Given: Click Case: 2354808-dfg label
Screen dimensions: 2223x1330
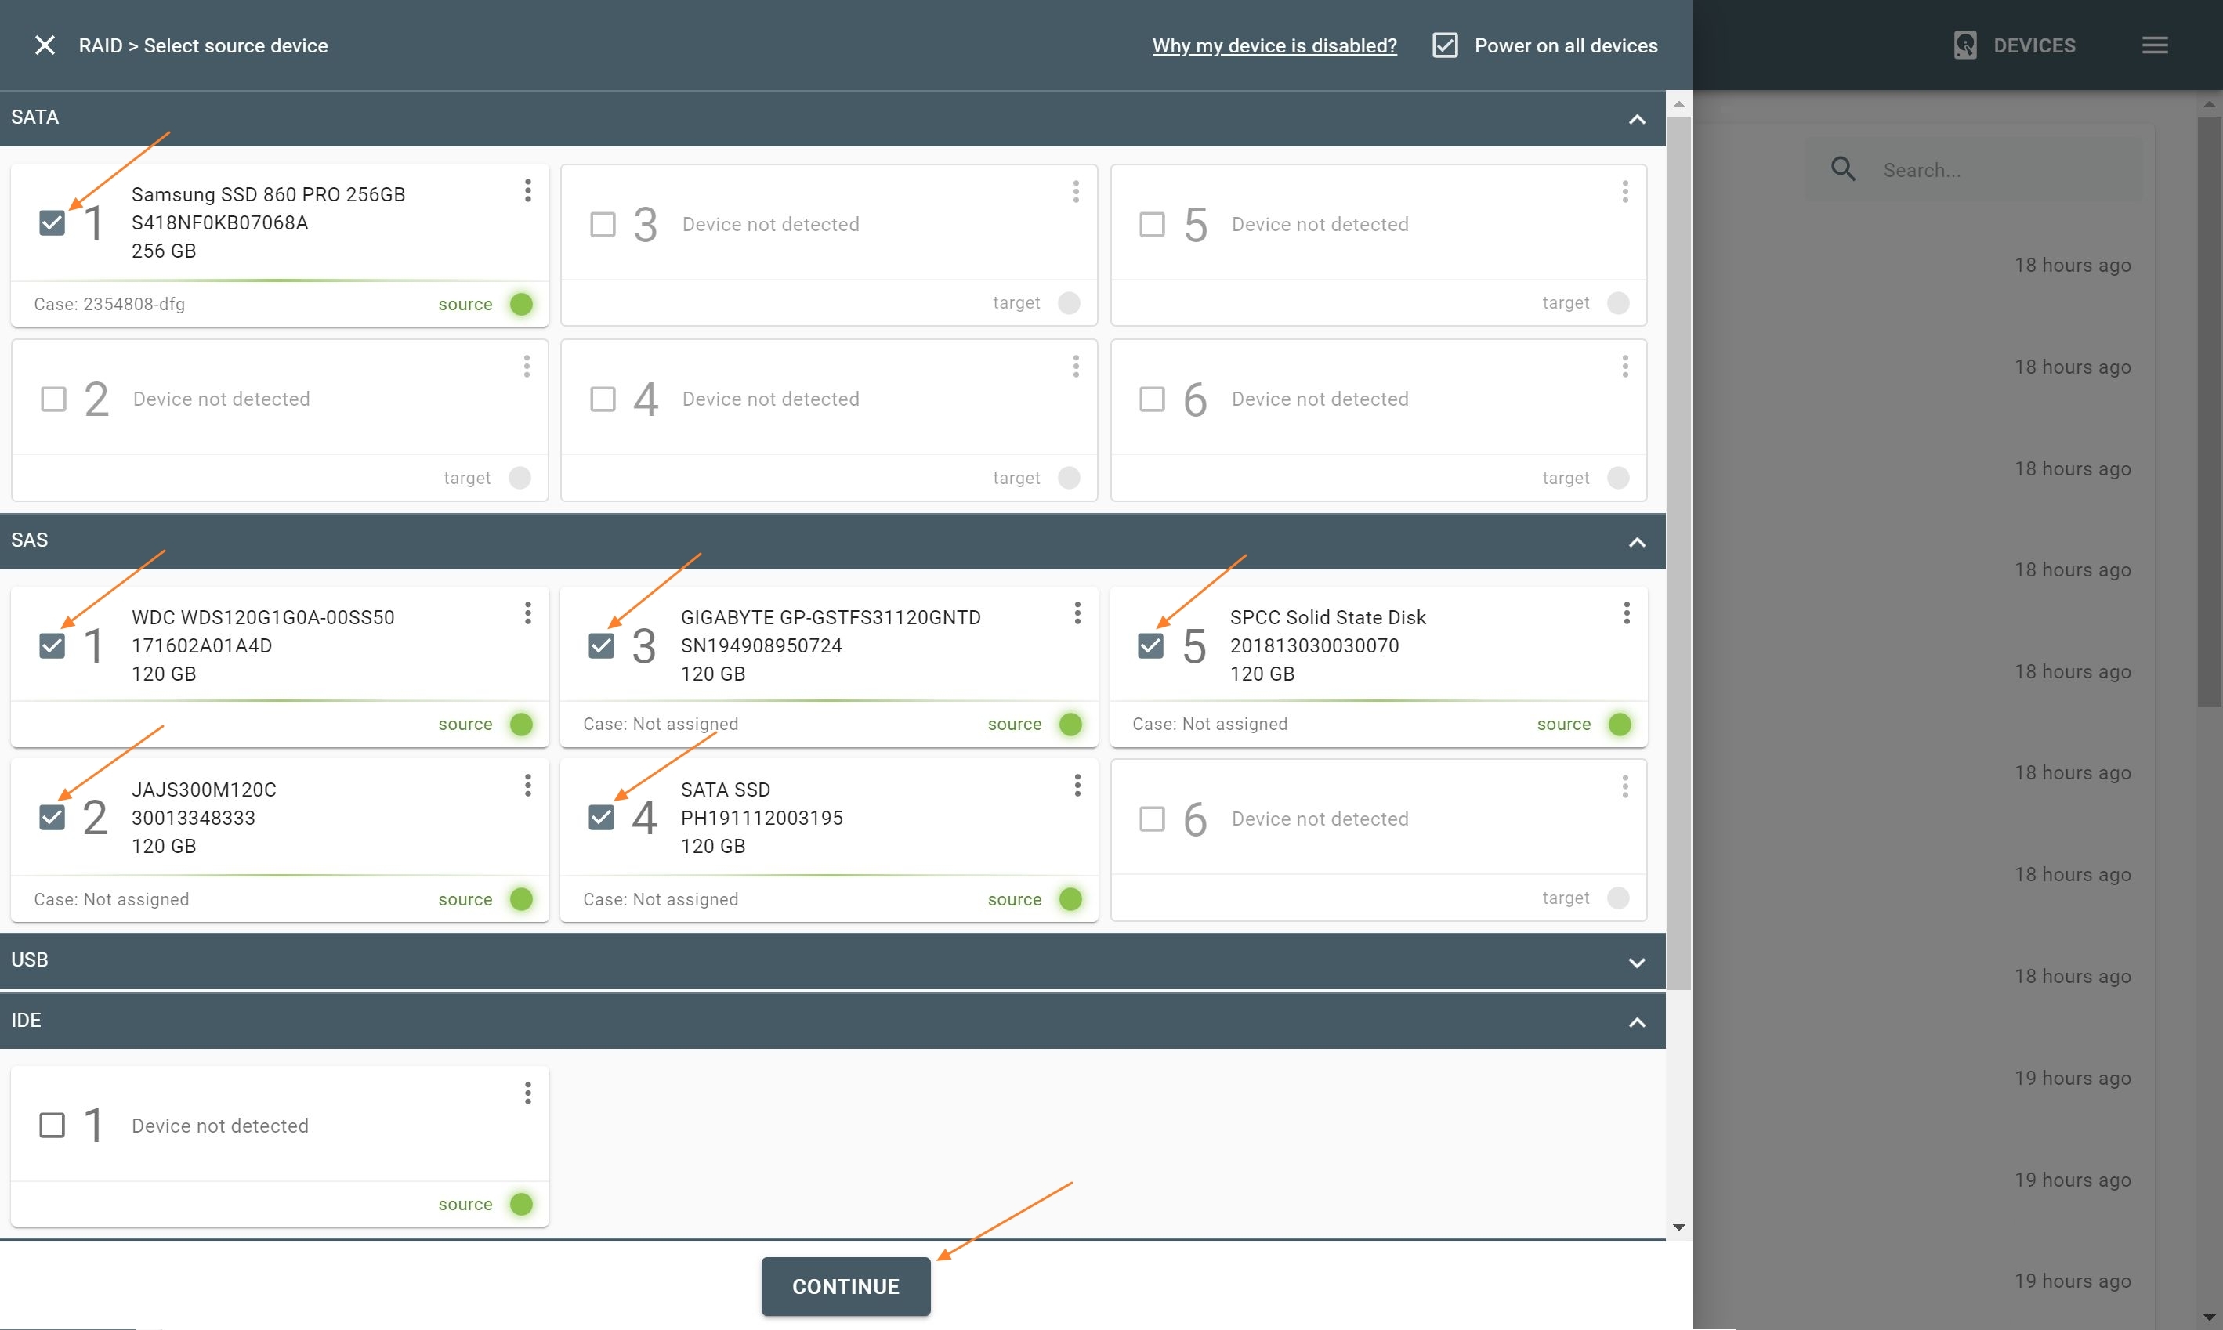Looking at the screenshot, I should [110, 304].
